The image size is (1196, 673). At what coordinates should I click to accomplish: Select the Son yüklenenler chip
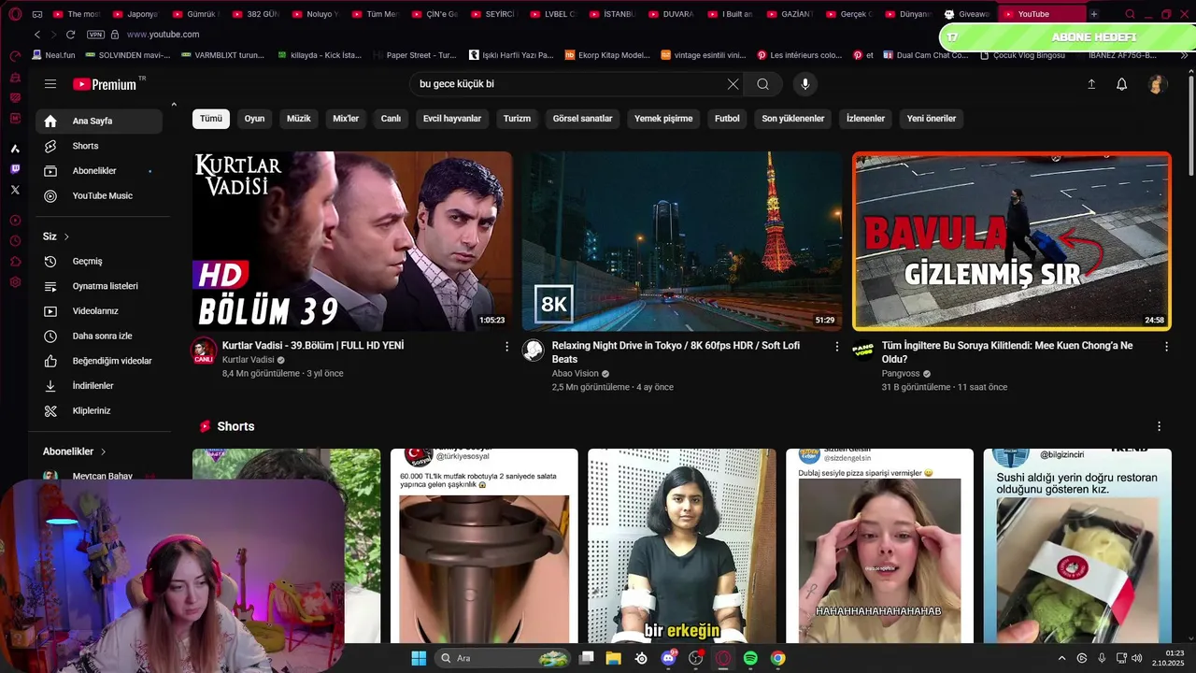point(793,119)
